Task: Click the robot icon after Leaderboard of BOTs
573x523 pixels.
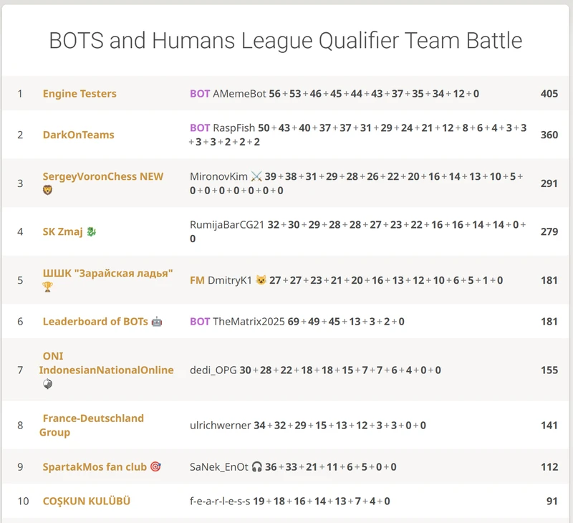Action: point(157,322)
